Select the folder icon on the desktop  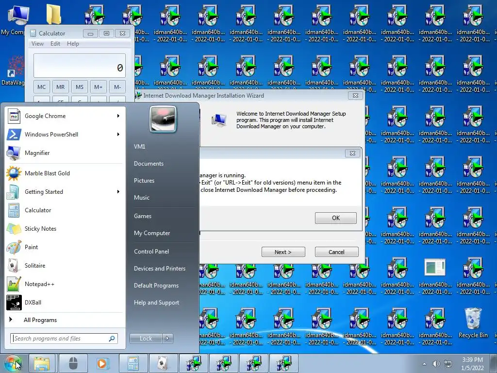[x=54, y=15]
